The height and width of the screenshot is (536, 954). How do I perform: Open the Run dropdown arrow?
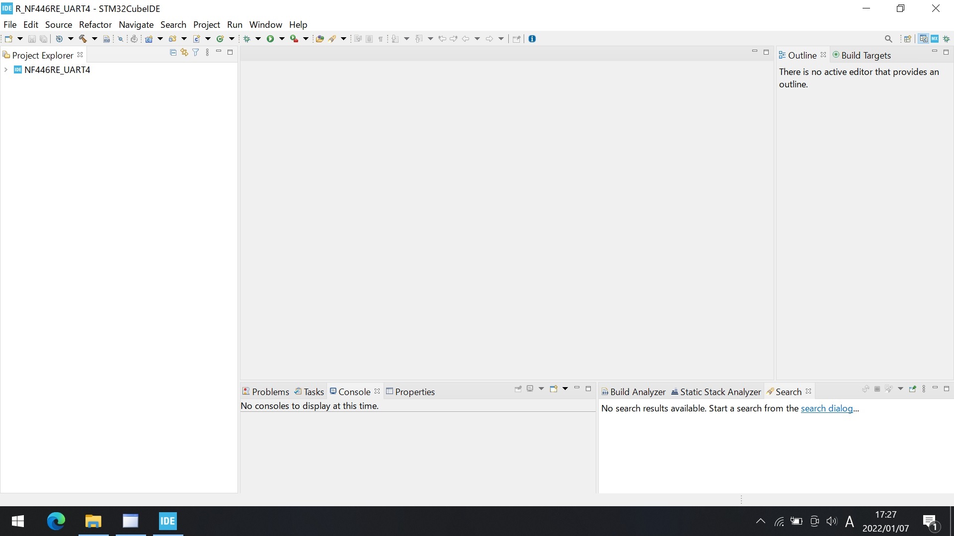[x=282, y=39]
